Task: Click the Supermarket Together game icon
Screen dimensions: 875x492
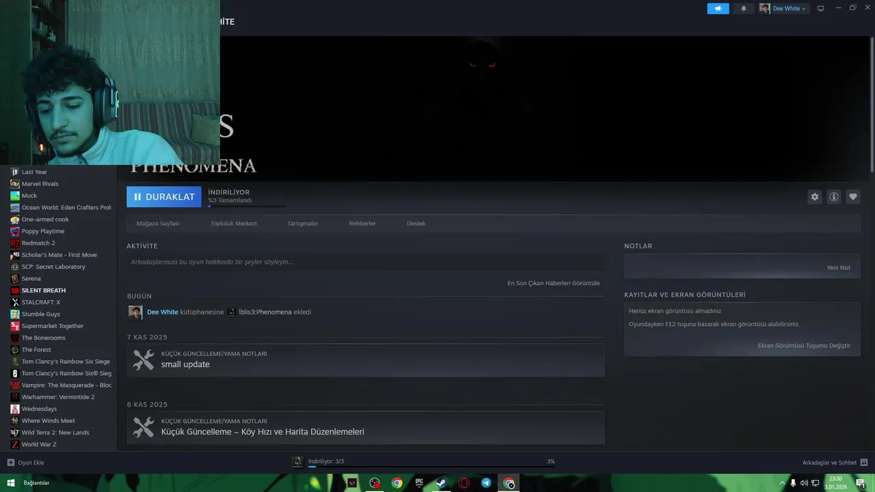Action: (15, 326)
